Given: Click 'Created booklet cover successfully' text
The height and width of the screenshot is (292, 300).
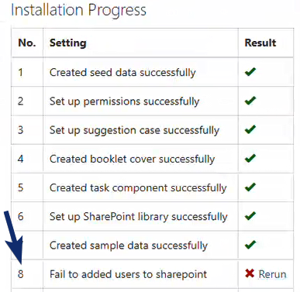Looking at the screenshot, I should 132,159.
